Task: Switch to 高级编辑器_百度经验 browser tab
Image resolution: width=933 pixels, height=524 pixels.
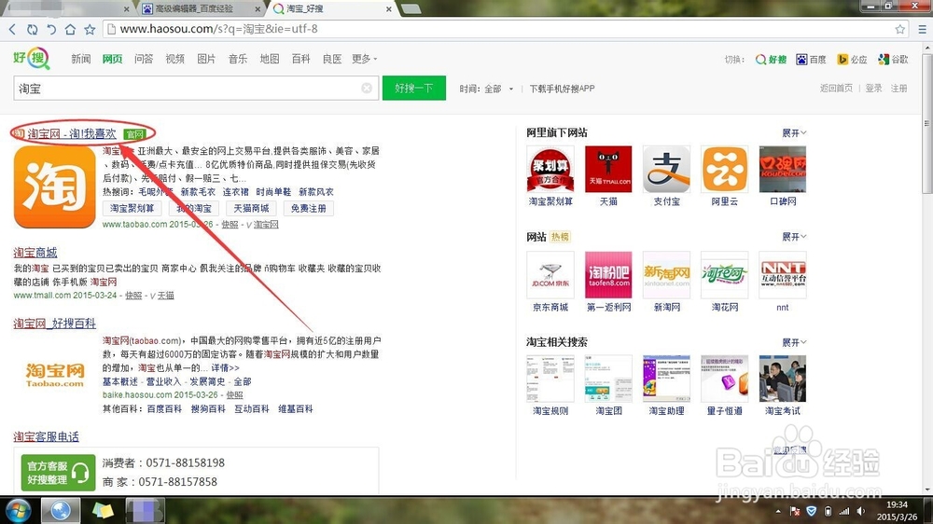Action: [x=202, y=9]
